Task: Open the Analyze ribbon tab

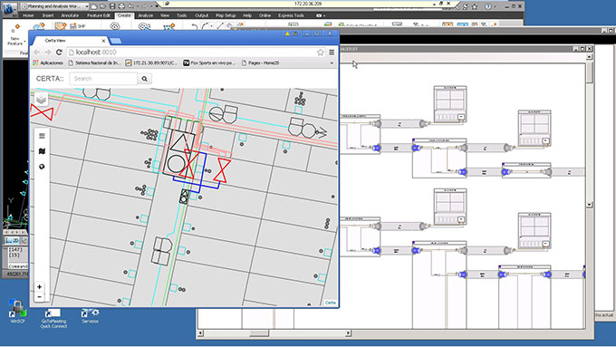Action: 145,15
